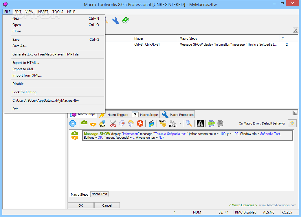Click the paste step icon
This screenshot has height=217, width=301.
tap(131, 123)
